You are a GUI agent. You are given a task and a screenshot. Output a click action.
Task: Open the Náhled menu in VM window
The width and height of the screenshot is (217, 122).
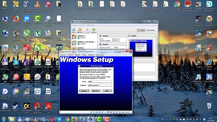[x=78, y=55]
